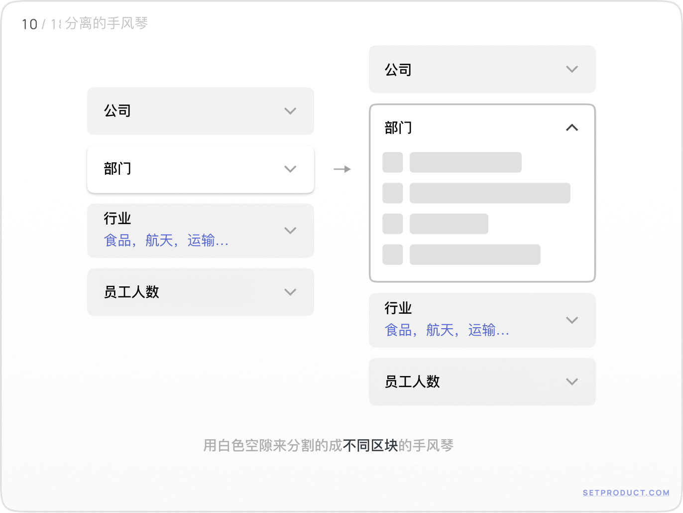Image resolution: width=683 pixels, height=513 pixels.
Task: Click the blue 食品，航天，运输… text below expanded 部门
Action: click(447, 330)
